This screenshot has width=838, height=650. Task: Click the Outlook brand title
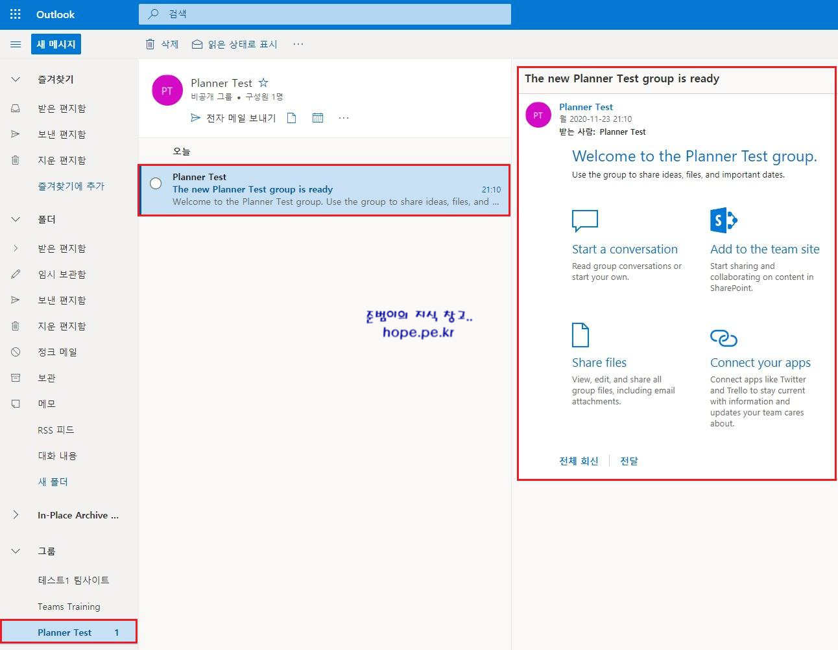click(x=55, y=14)
